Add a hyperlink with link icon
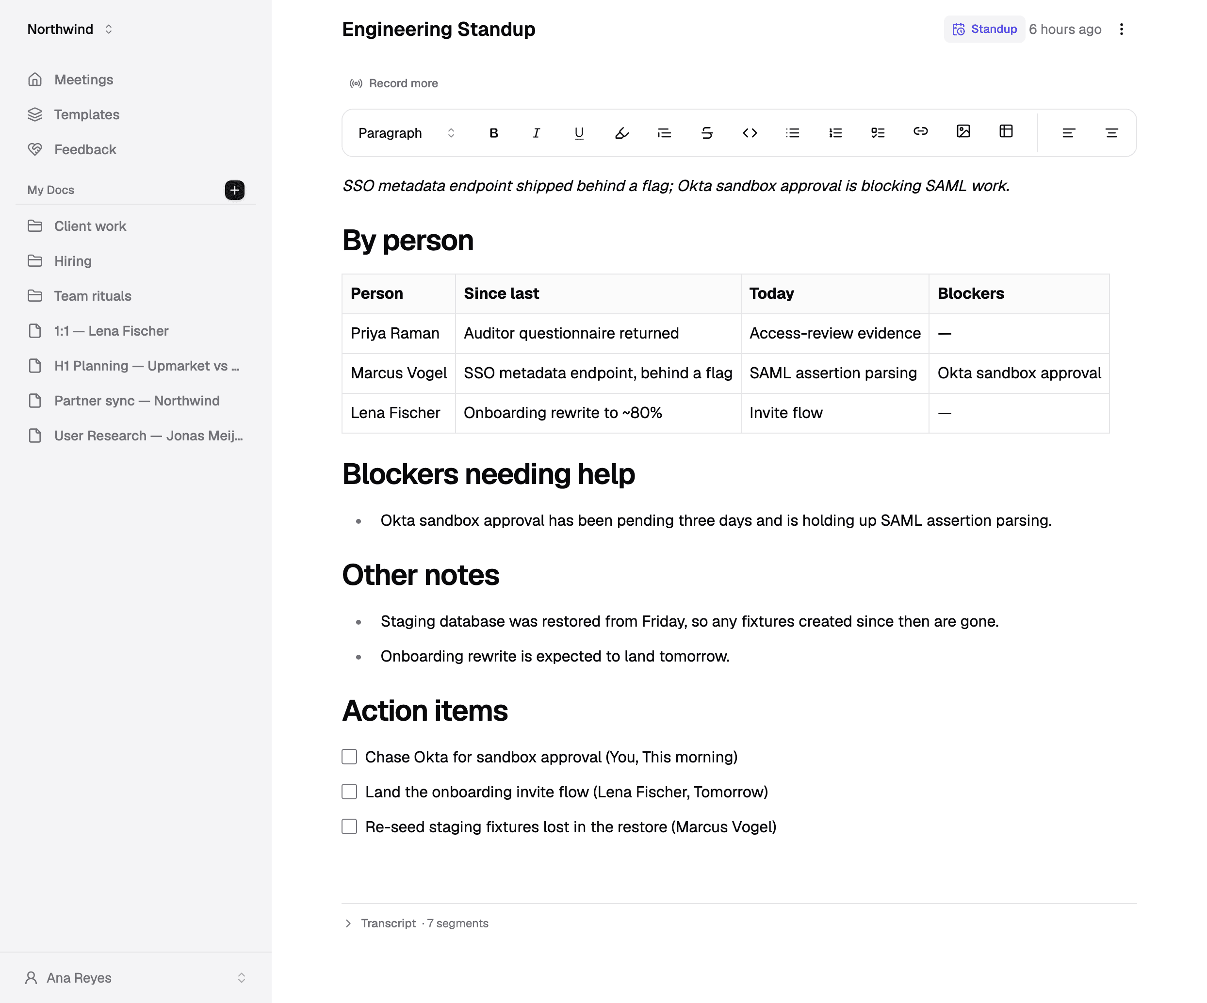 point(920,131)
